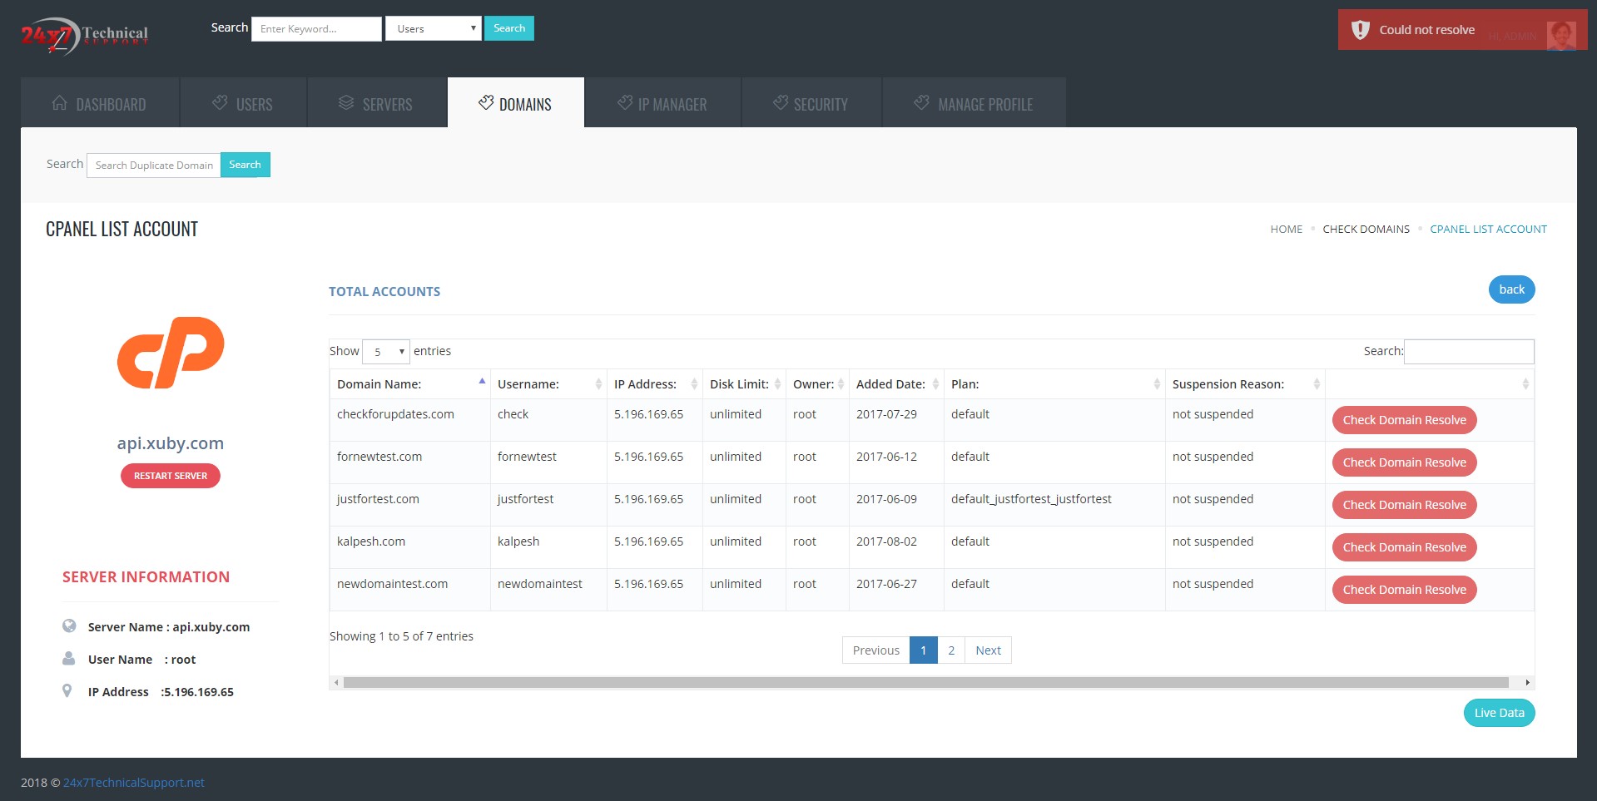The image size is (1597, 801).
Task: Click the horizontal table scrollbar
Action: coord(925,683)
